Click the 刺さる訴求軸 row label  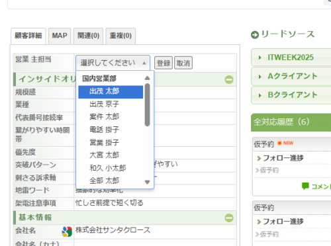point(36,178)
